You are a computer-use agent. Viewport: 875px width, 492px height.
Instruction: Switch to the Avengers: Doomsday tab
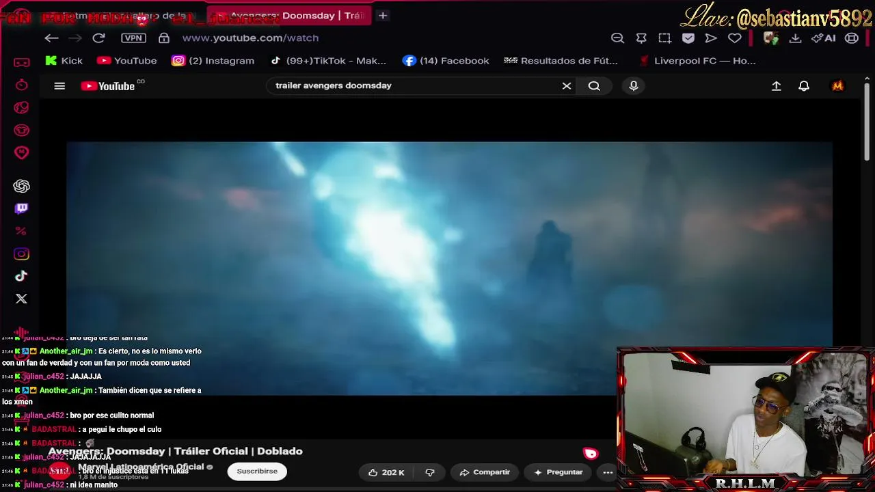(288, 15)
